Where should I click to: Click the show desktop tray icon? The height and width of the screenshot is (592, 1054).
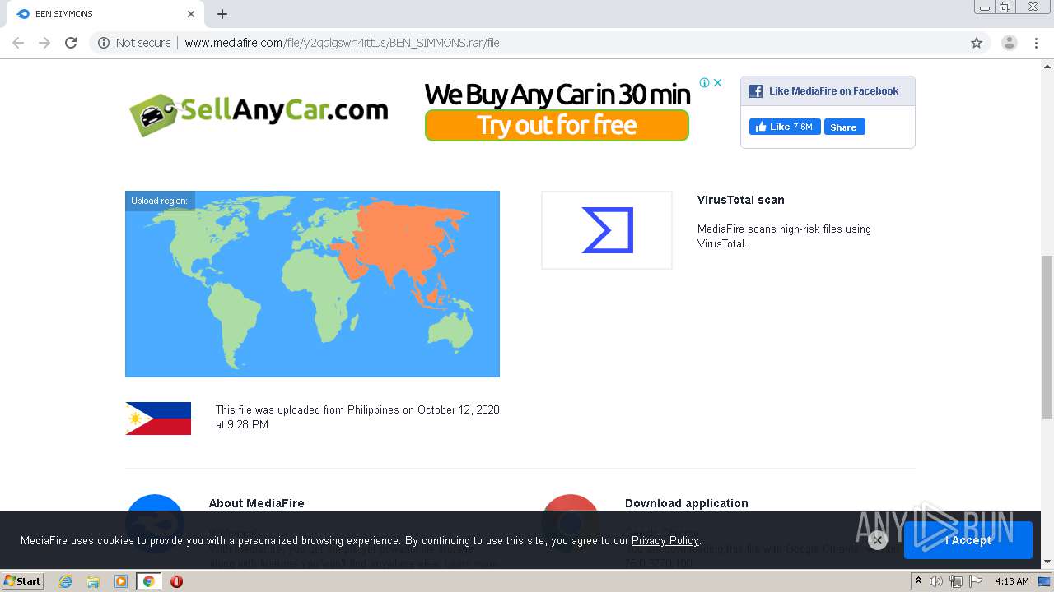pos(1046,581)
